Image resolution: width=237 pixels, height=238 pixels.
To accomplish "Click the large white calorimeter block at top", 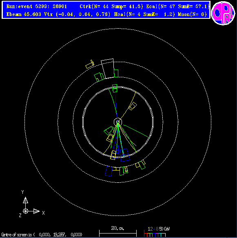I will [108, 69].
